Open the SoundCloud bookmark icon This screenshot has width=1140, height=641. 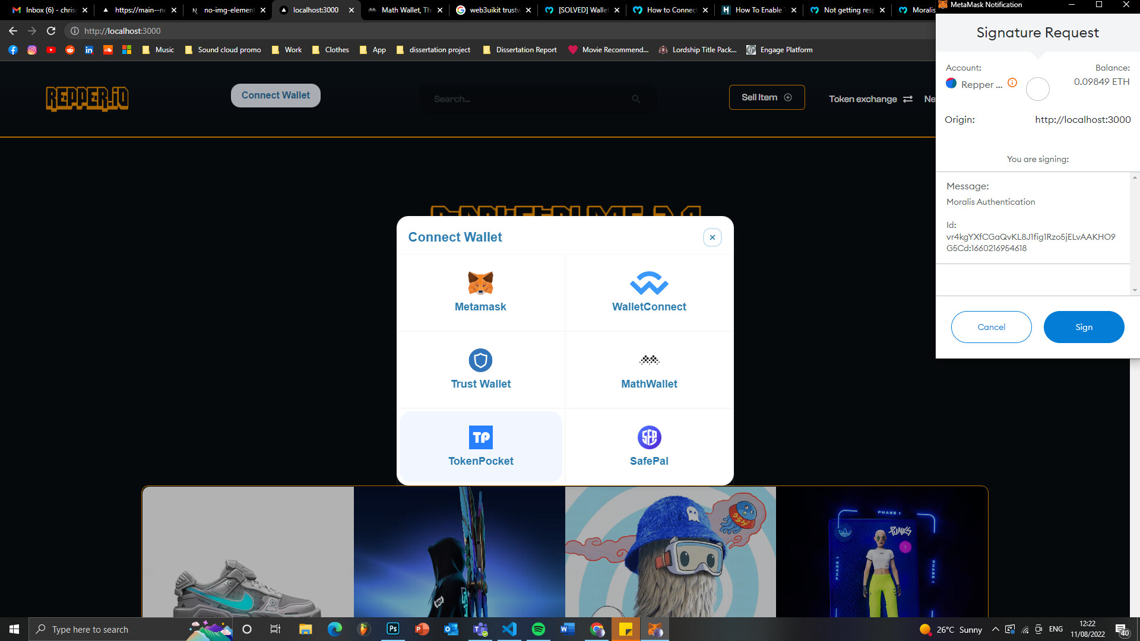108,50
